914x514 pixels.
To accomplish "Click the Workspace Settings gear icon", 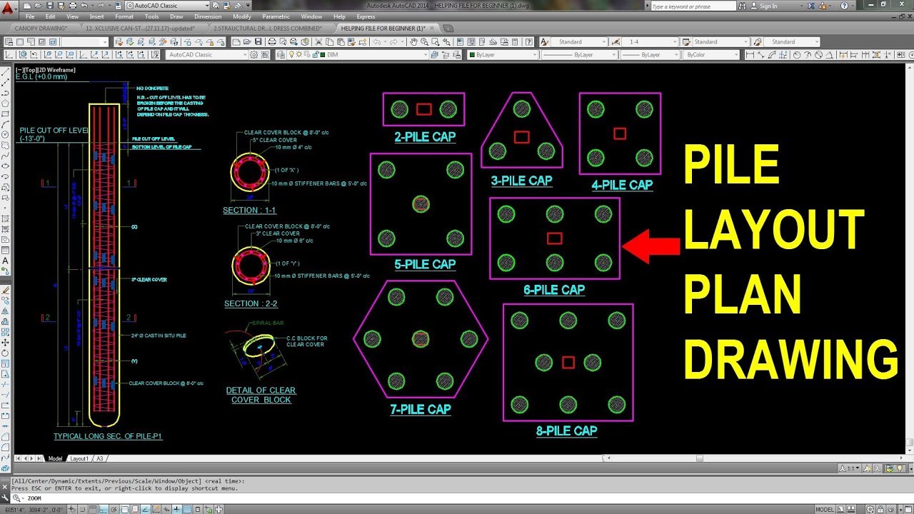I will coord(253,54).
